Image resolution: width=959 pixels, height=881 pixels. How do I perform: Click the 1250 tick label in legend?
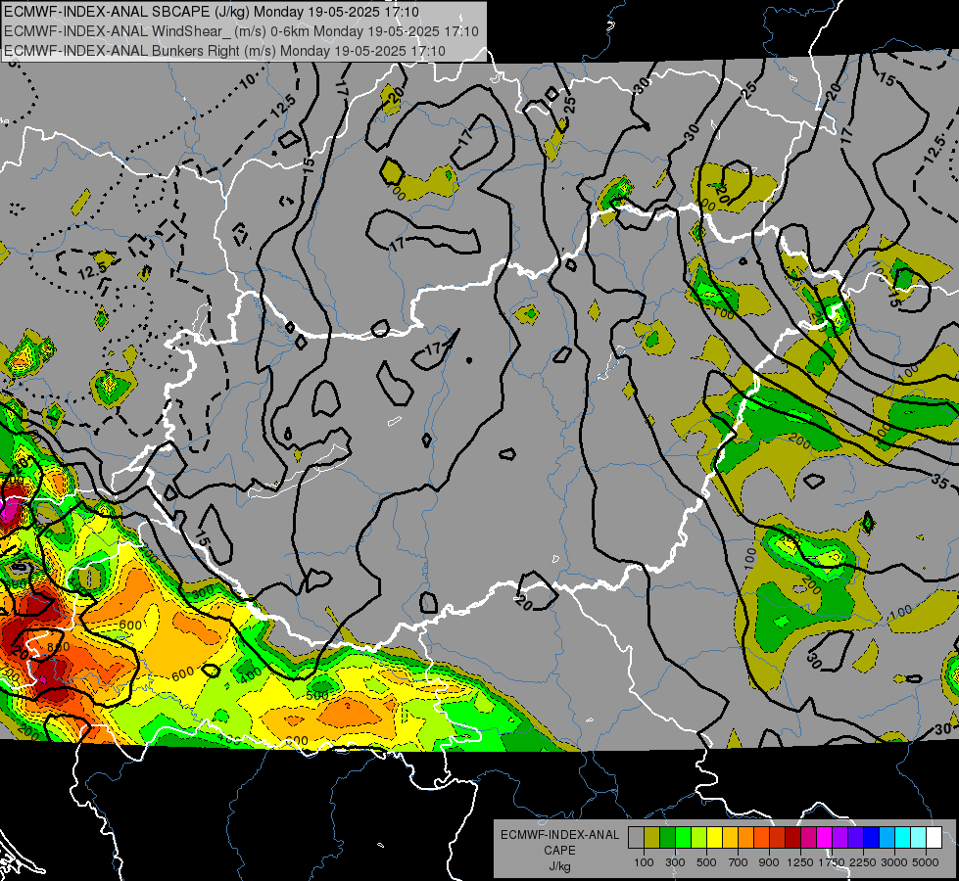coord(800,862)
